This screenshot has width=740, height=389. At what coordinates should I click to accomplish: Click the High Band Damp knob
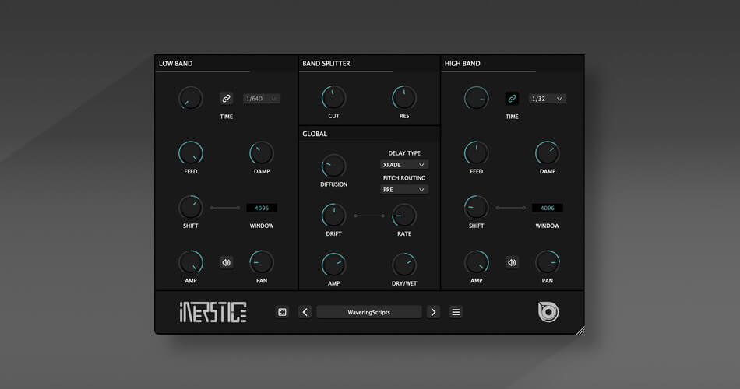tap(548, 153)
